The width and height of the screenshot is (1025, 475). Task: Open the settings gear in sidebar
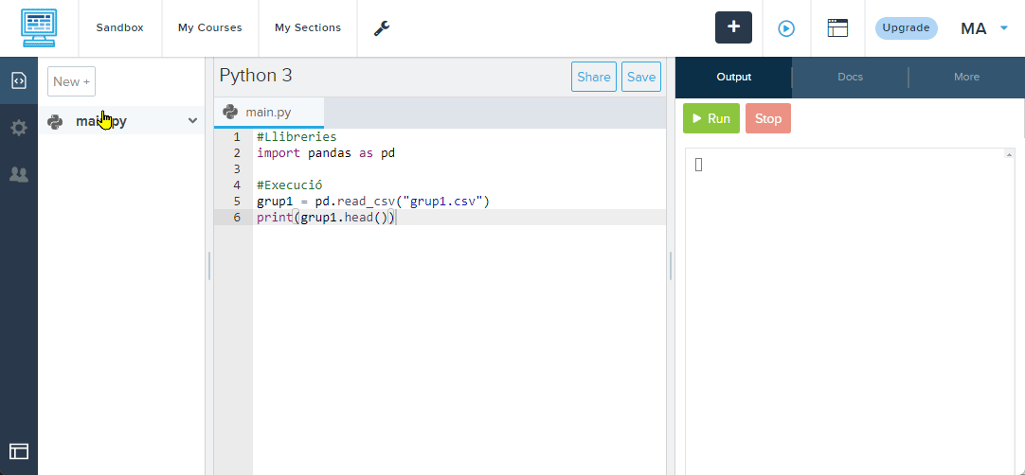point(19,128)
